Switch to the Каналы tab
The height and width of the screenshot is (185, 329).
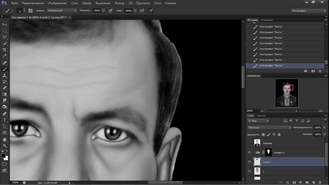(261, 116)
